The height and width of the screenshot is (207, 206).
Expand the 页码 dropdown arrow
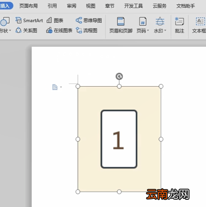(x=148, y=31)
